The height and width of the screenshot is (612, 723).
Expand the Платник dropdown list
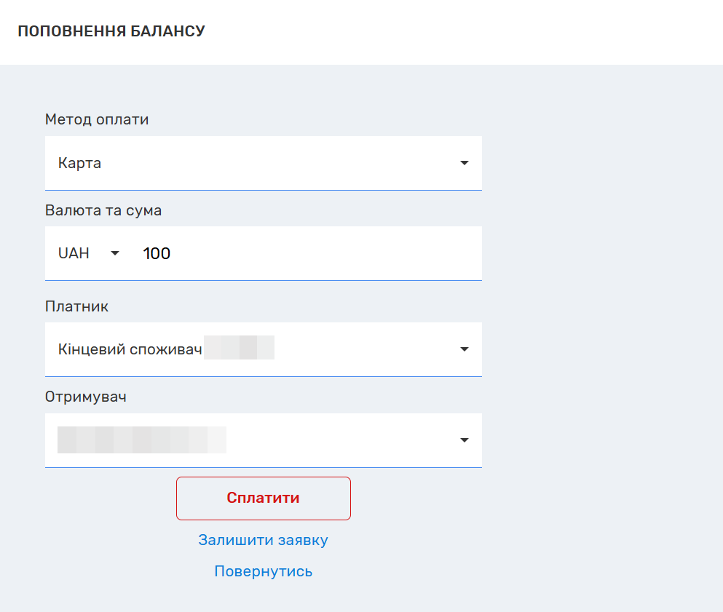coord(263,349)
